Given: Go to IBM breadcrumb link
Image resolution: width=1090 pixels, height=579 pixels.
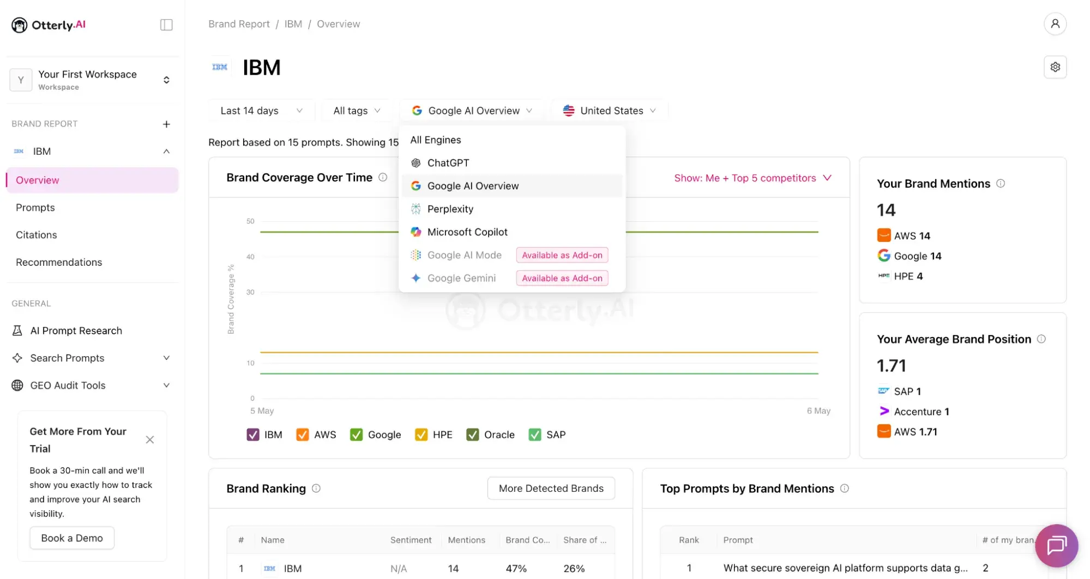Looking at the screenshot, I should 293,24.
